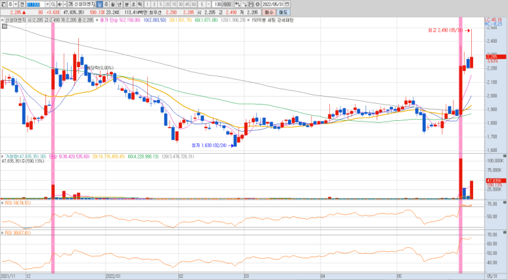
Task: Click the 최저 1,630 (02/24) low annotation
Action: click(209, 145)
